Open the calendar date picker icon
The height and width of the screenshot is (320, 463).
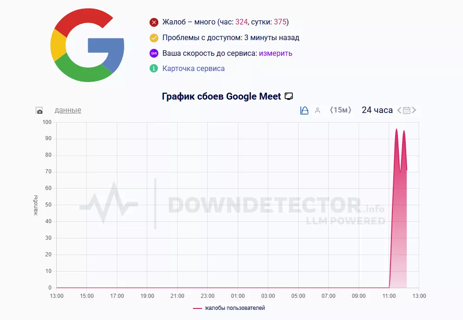[x=406, y=110]
